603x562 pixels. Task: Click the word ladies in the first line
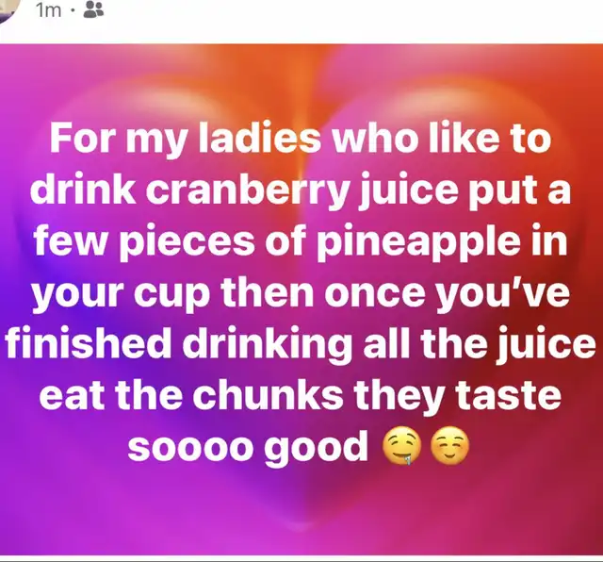click(259, 139)
